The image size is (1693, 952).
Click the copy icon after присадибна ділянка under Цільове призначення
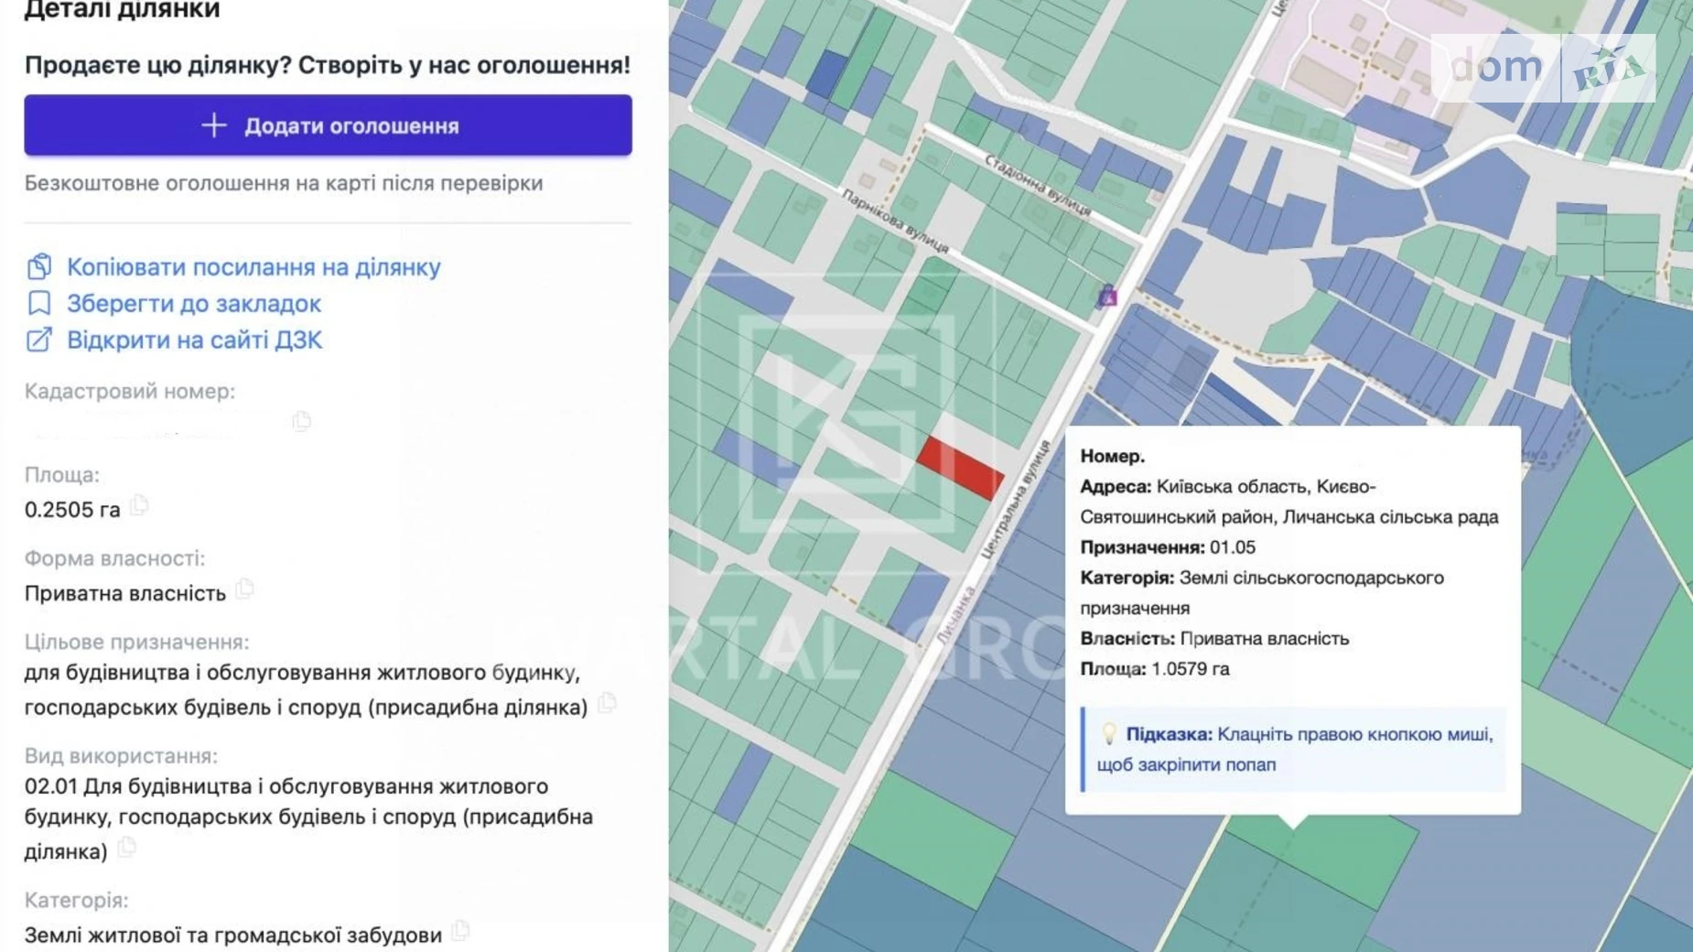pos(607,703)
